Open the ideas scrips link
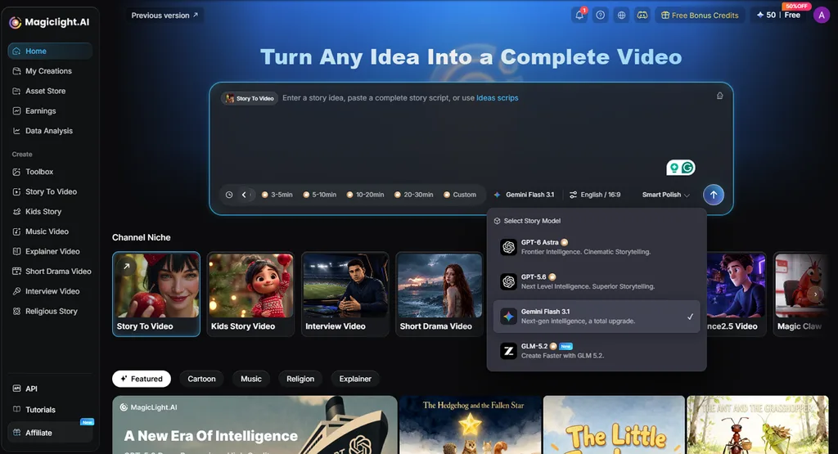Screen dimensions: 838x454 click(x=497, y=98)
